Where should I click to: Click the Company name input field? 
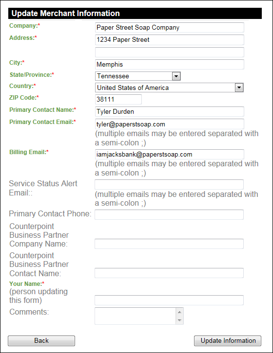click(169, 27)
